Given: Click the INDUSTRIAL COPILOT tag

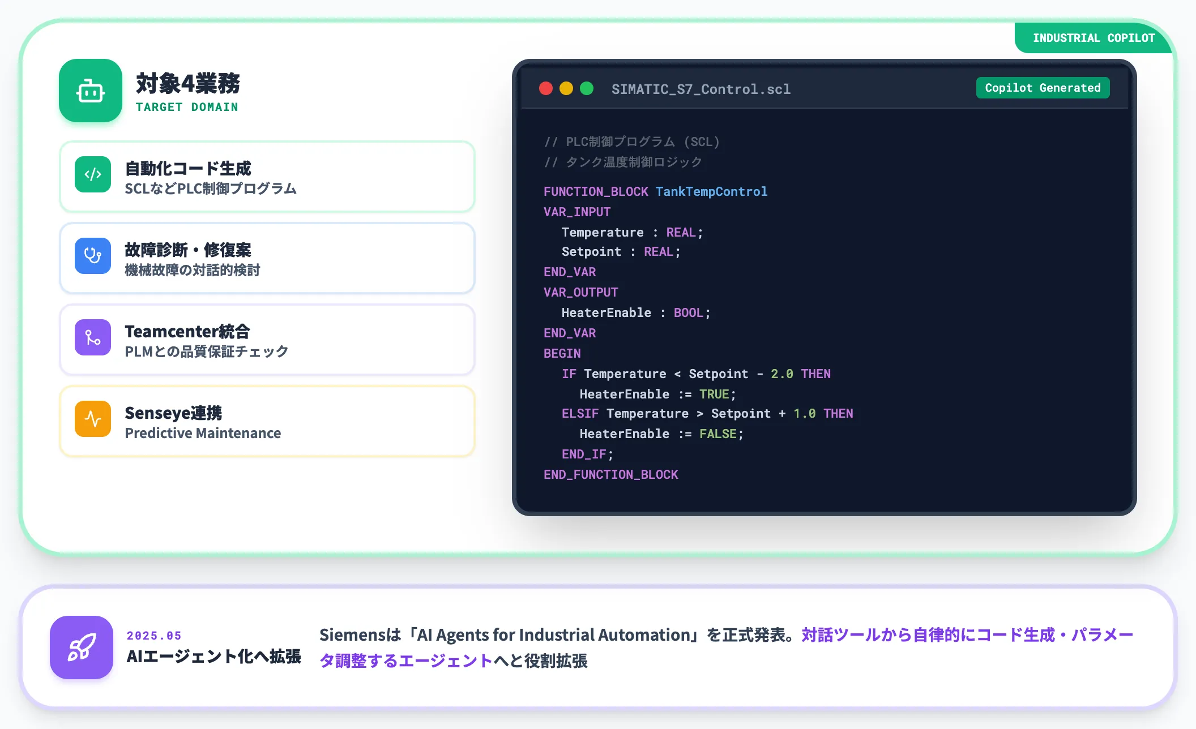Looking at the screenshot, I should pos(1094,38).
